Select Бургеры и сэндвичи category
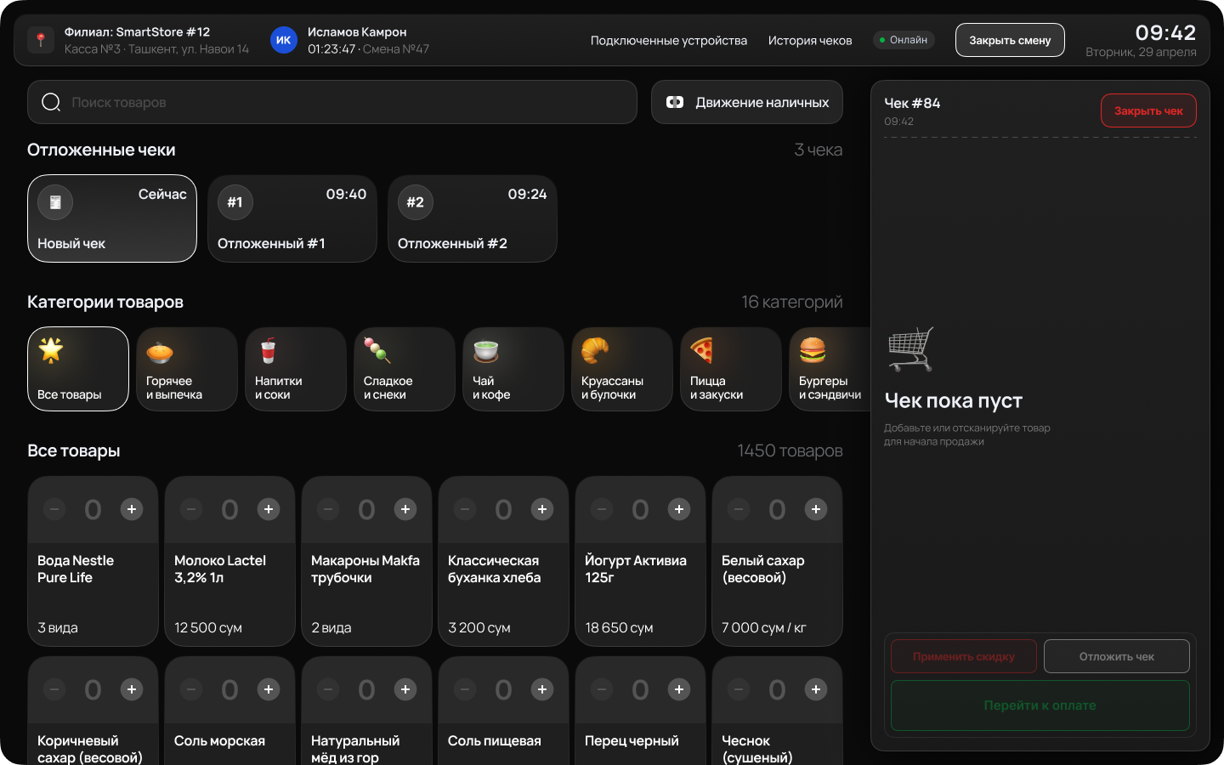 pos(830,369)
